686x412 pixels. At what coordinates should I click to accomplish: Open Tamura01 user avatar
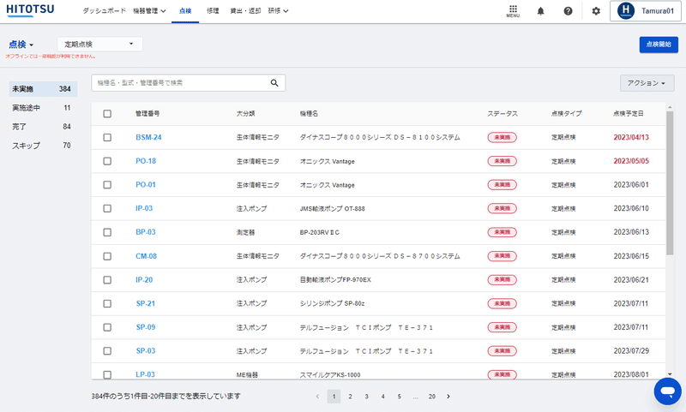tap(626, 11)
